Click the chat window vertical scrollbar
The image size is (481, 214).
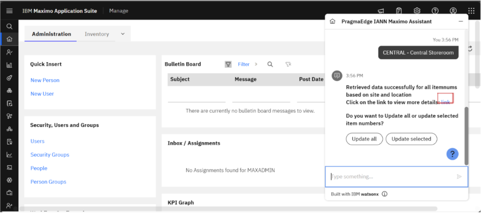point(466,136)
